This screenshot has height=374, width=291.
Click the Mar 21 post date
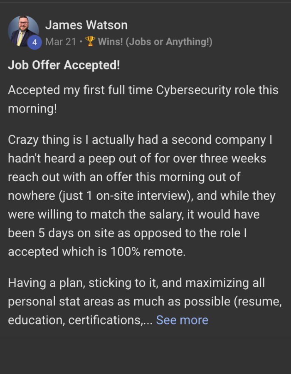(60, 42)
